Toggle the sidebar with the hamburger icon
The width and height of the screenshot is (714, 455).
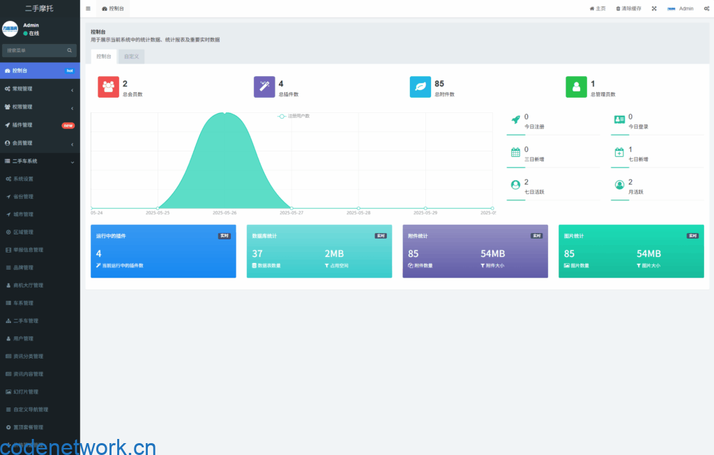pyautogui.click(x=88, y=8)
